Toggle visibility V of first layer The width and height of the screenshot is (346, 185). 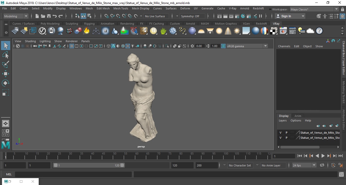280,132
